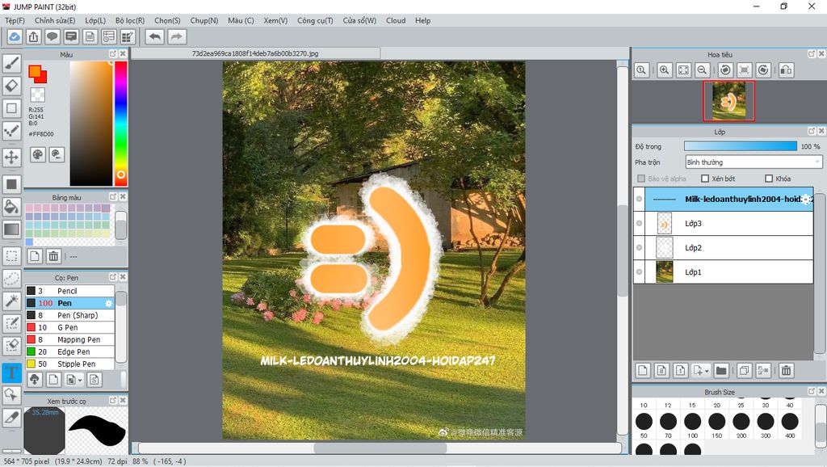Zoom out using the navigator magnifier minus
Viewport: 827px width, 467px height.
coord(702,69)
